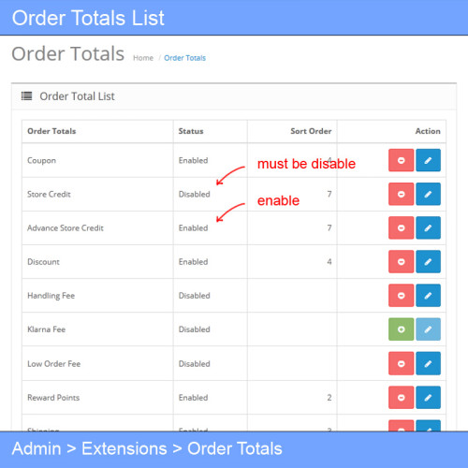
Task: Click red uninstall button for Coupon
Action: (401, 160)
